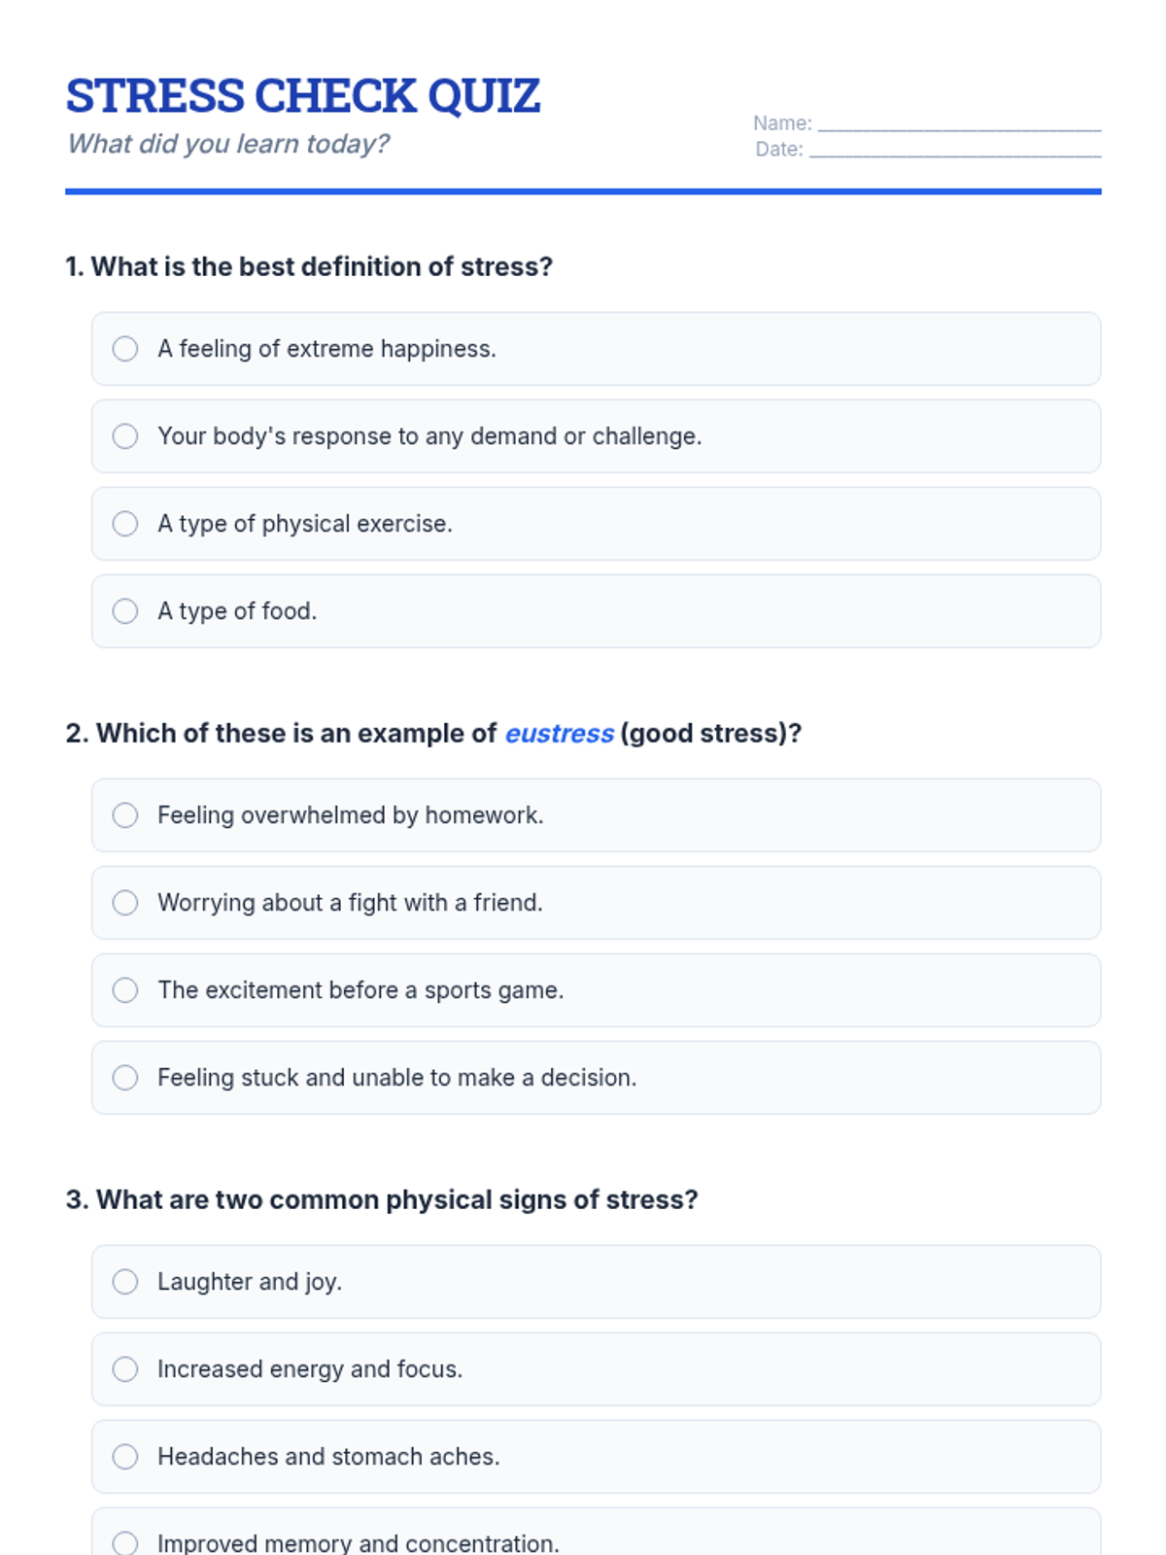Screen dimensions: 1166x1555
Task: Select 'Headaches and stomach aches' option
Action: coord(125,1457)
